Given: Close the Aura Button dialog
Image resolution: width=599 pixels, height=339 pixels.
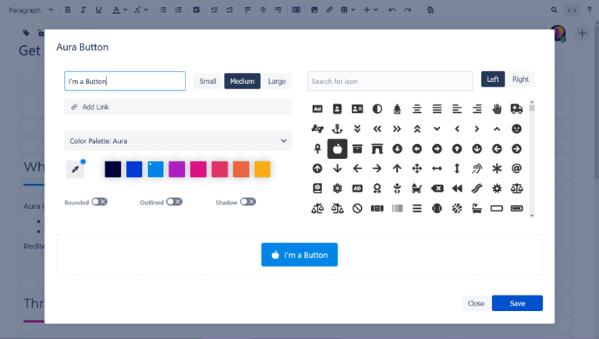Looking at the screenshot, I should pos(476,303).
